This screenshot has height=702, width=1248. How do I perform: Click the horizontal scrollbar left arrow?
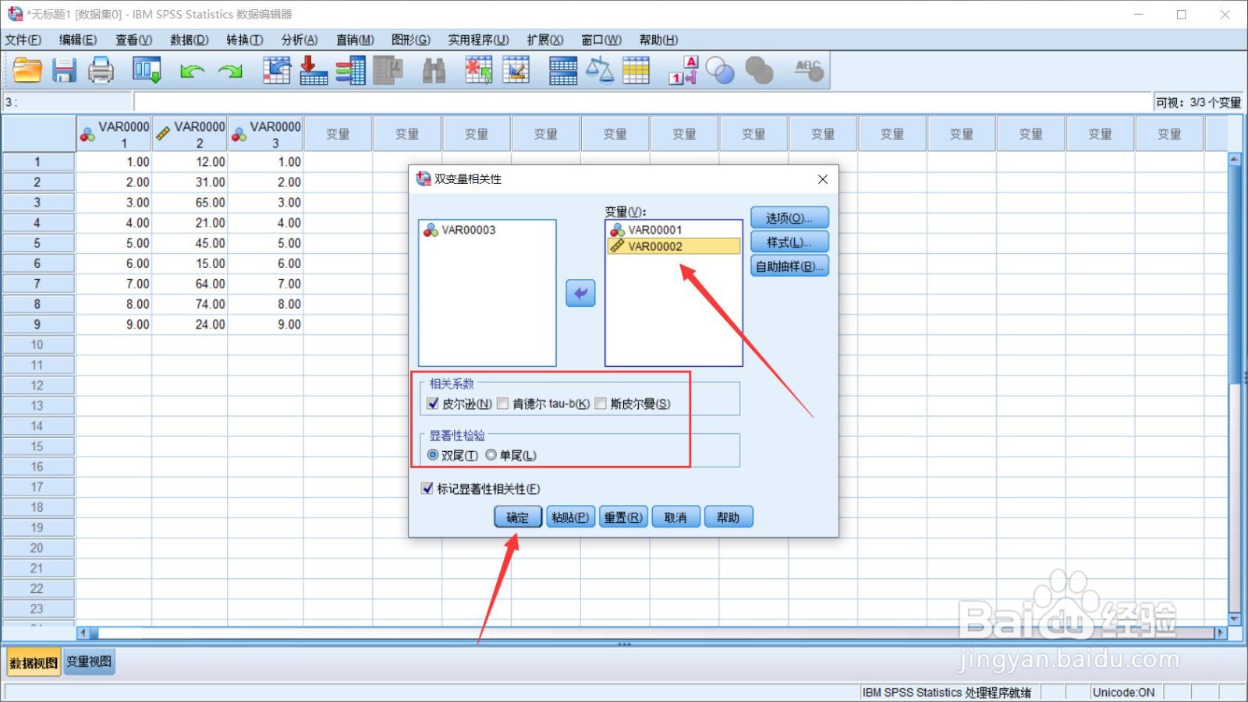[83, 633]
